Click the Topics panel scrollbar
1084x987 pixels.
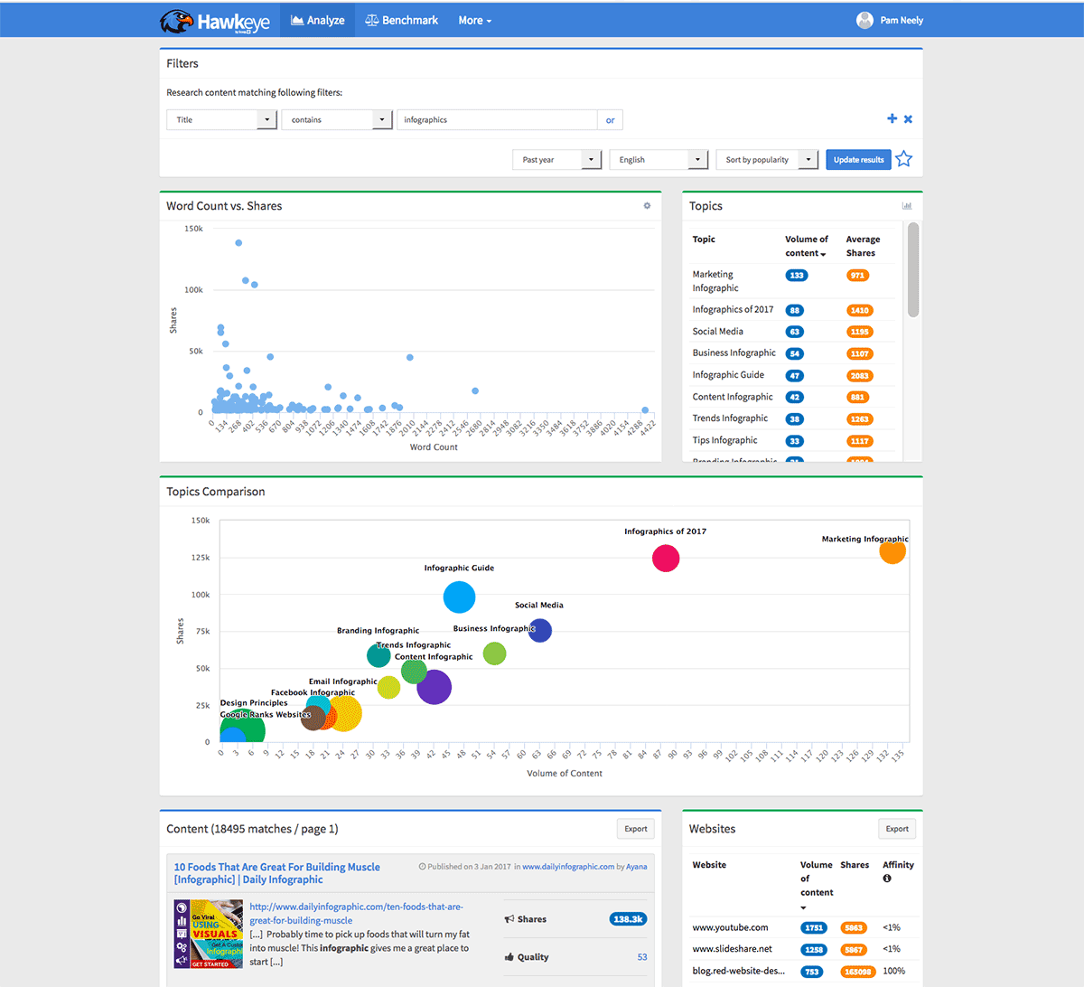[x=913, y=269]
